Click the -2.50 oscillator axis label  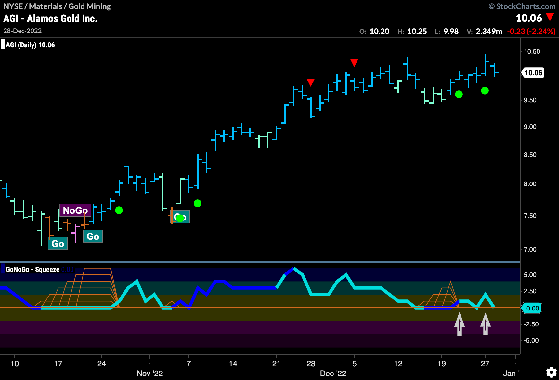(531, 324)
